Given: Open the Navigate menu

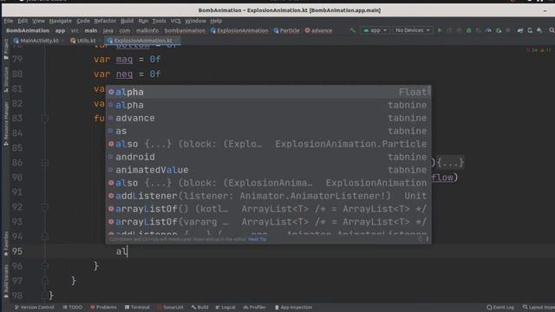Looking at the screenshot, I should coord(60,21).
